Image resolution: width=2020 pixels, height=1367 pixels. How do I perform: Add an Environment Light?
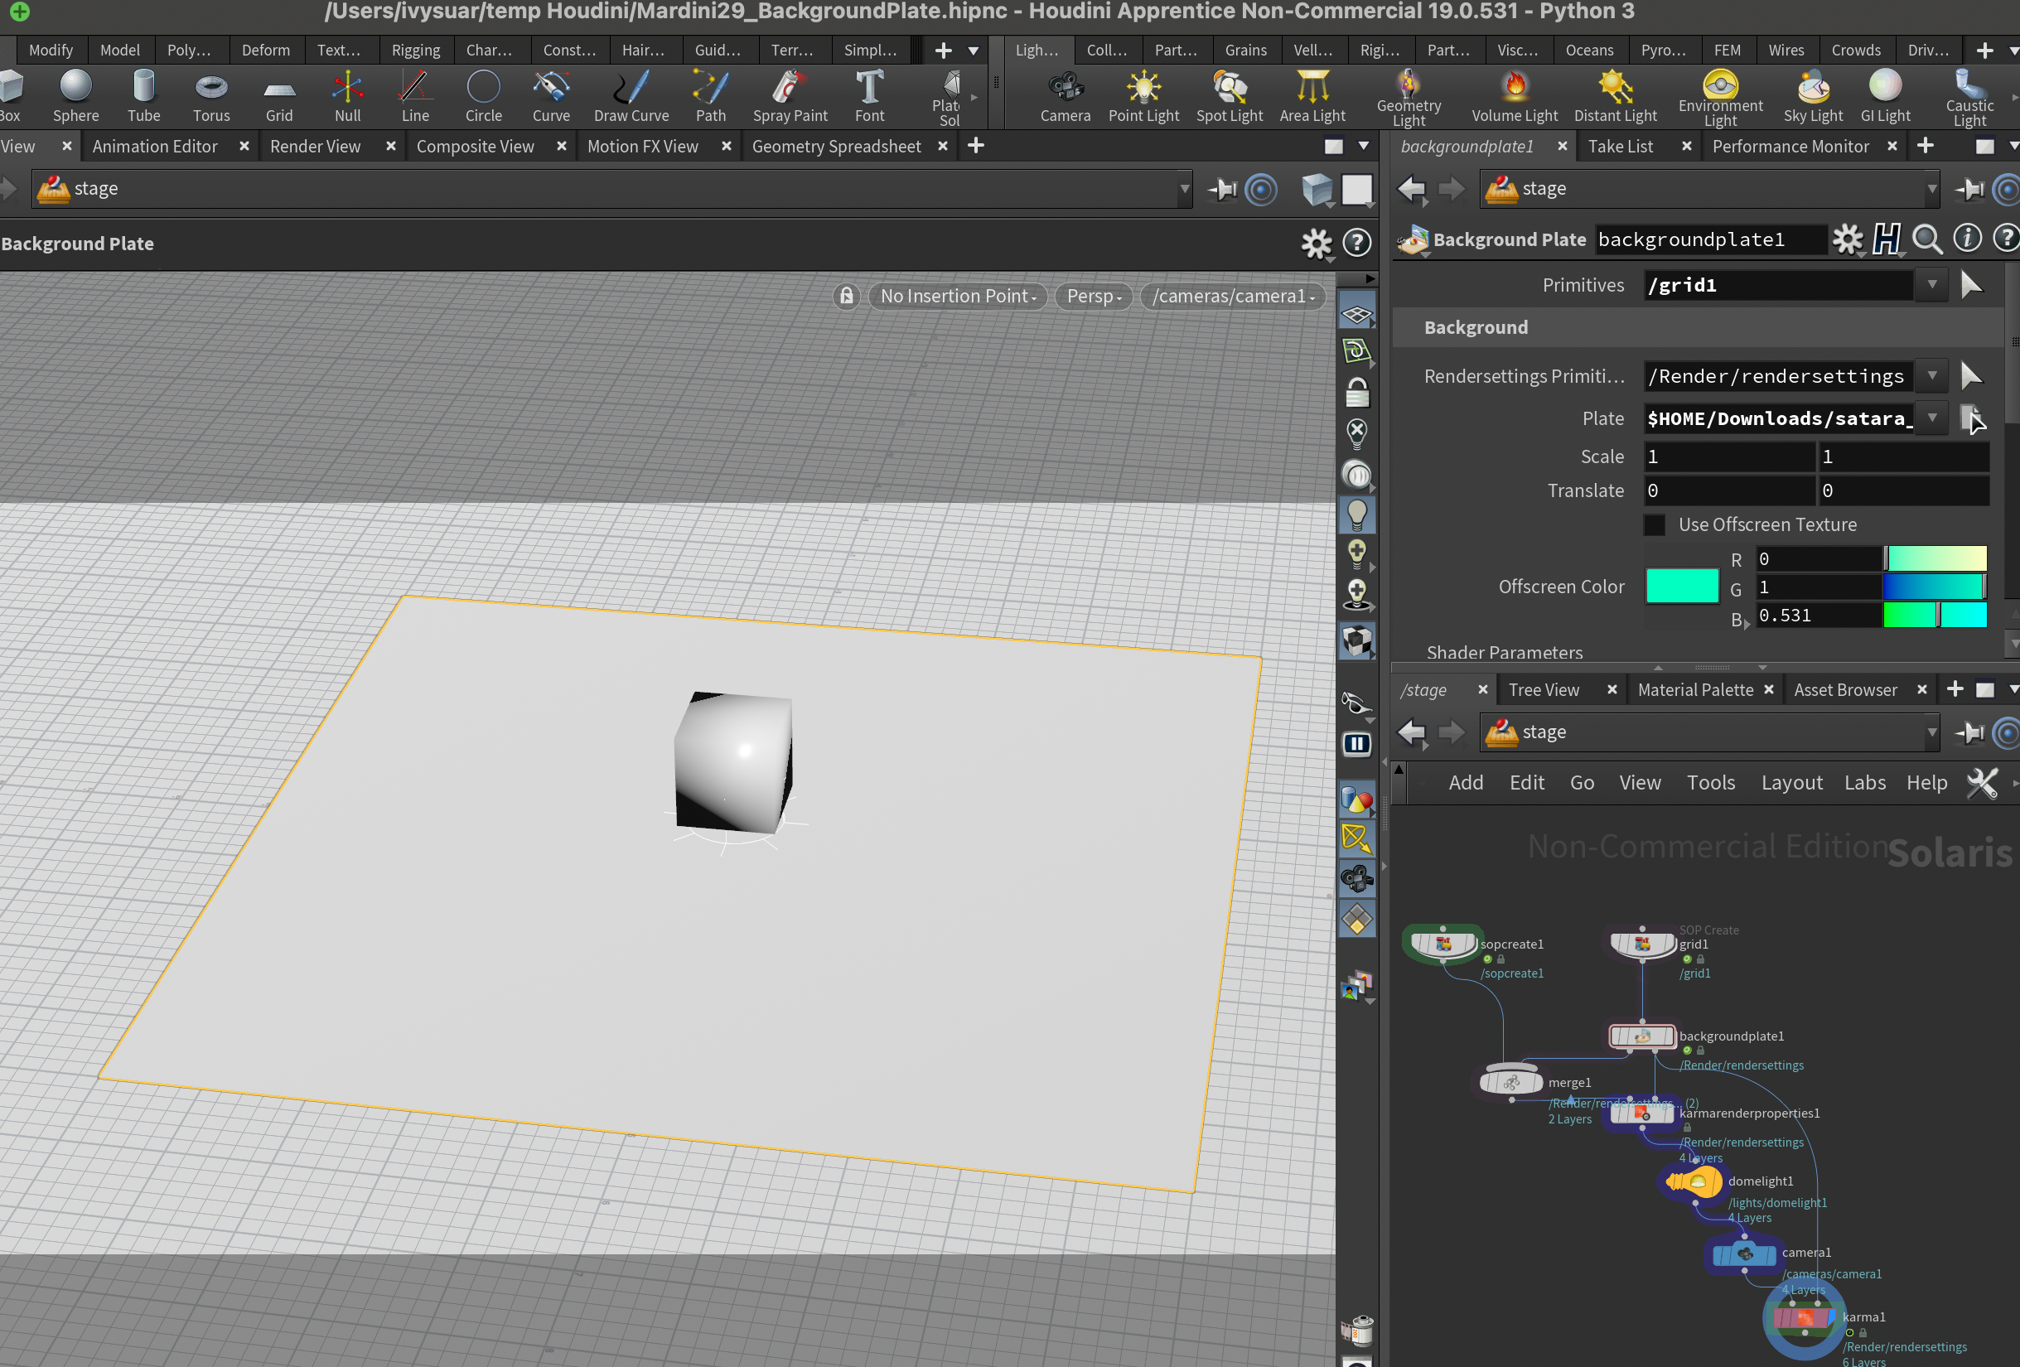tap(1720, 99)
